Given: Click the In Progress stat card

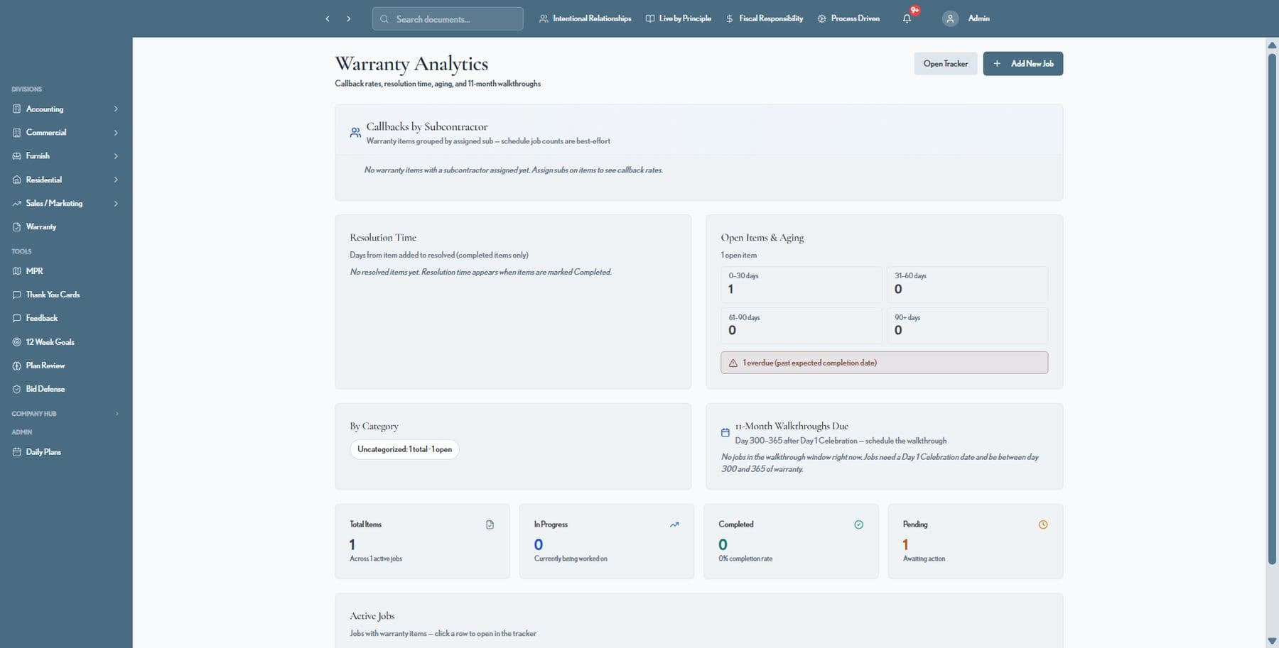Looking at the screenshot, I should pyautogui.click(x=607, y=542).
